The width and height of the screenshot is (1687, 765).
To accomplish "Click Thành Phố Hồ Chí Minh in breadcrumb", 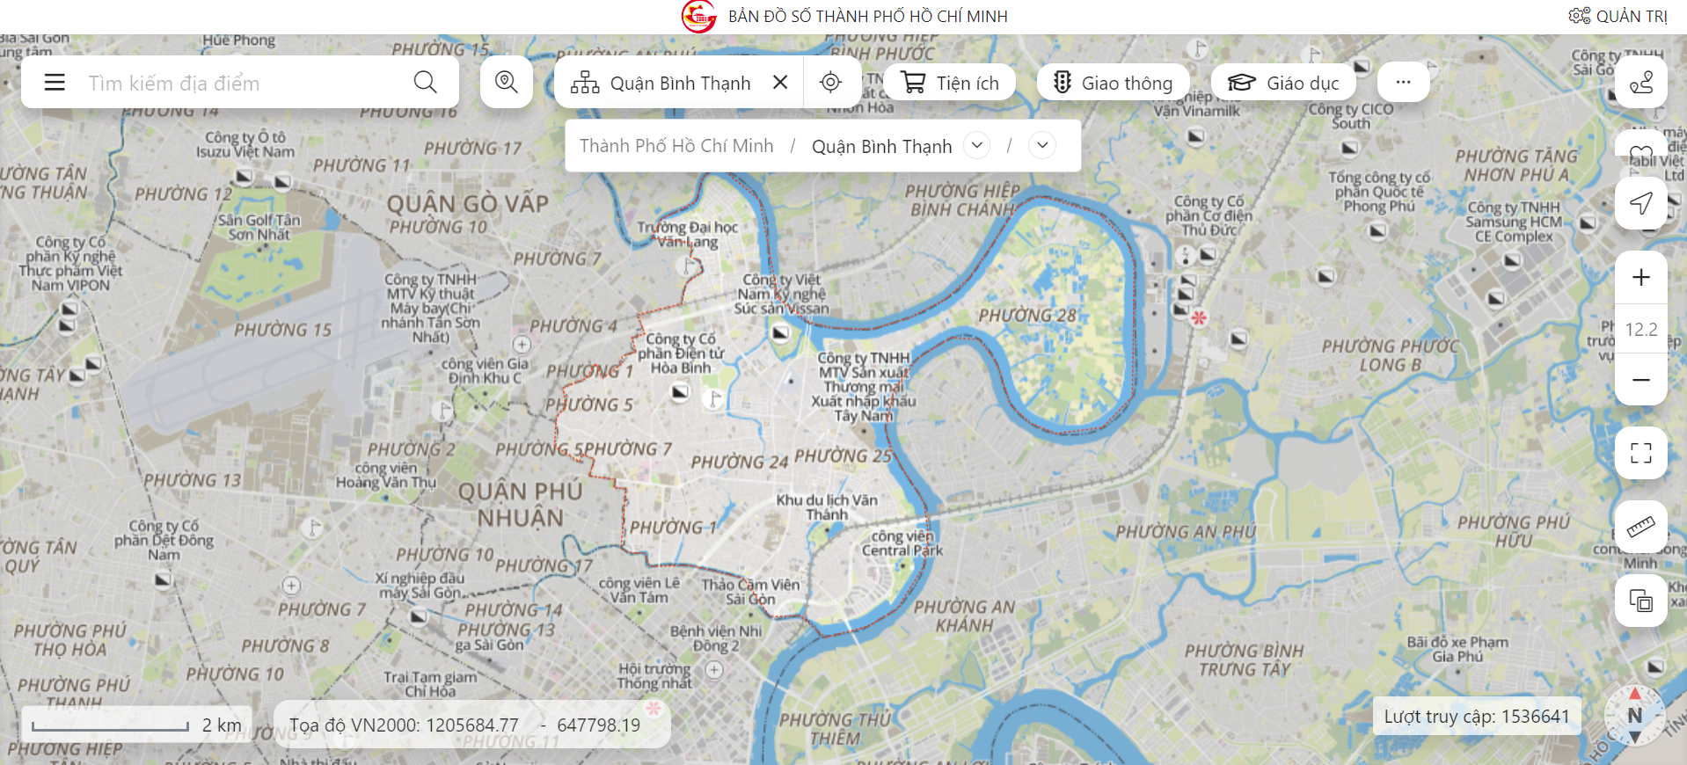I will tap(676, 146).
